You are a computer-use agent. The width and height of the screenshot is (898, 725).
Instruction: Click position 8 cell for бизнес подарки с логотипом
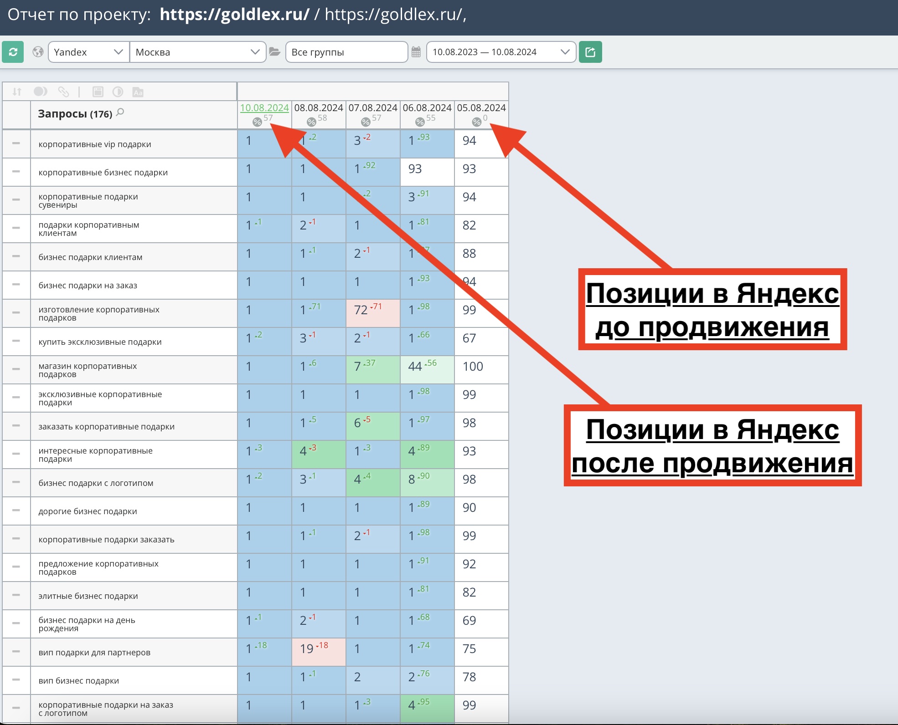coord(427,483)
